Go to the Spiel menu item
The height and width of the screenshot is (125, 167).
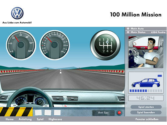click(x=40, y=119)
